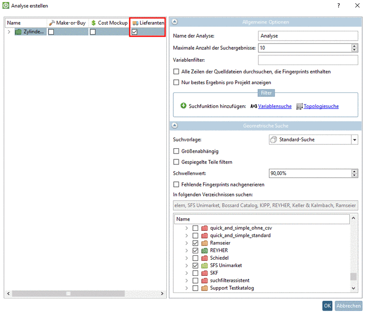
Task: Click the suchfilterassistent red folder icon
Action: [x=205, y=280]
